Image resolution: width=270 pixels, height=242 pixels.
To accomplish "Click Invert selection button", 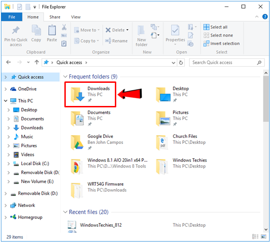I will click(x=221, y=43).
